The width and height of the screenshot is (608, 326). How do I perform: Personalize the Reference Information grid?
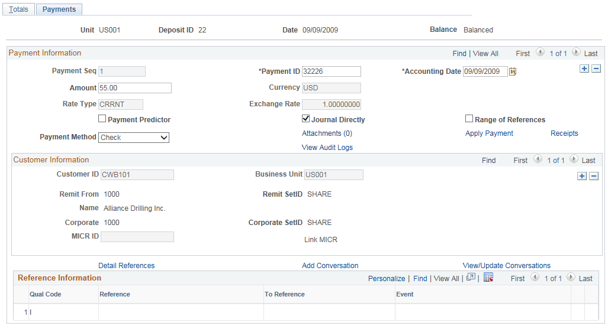pyautogui.click(x=387, y=279)
